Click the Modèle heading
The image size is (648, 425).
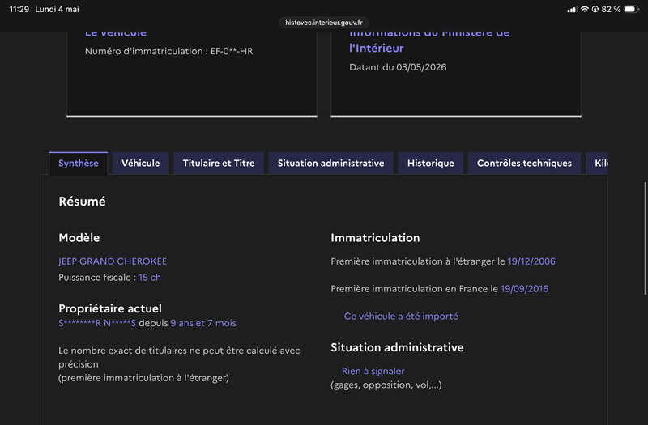point(79,238)
